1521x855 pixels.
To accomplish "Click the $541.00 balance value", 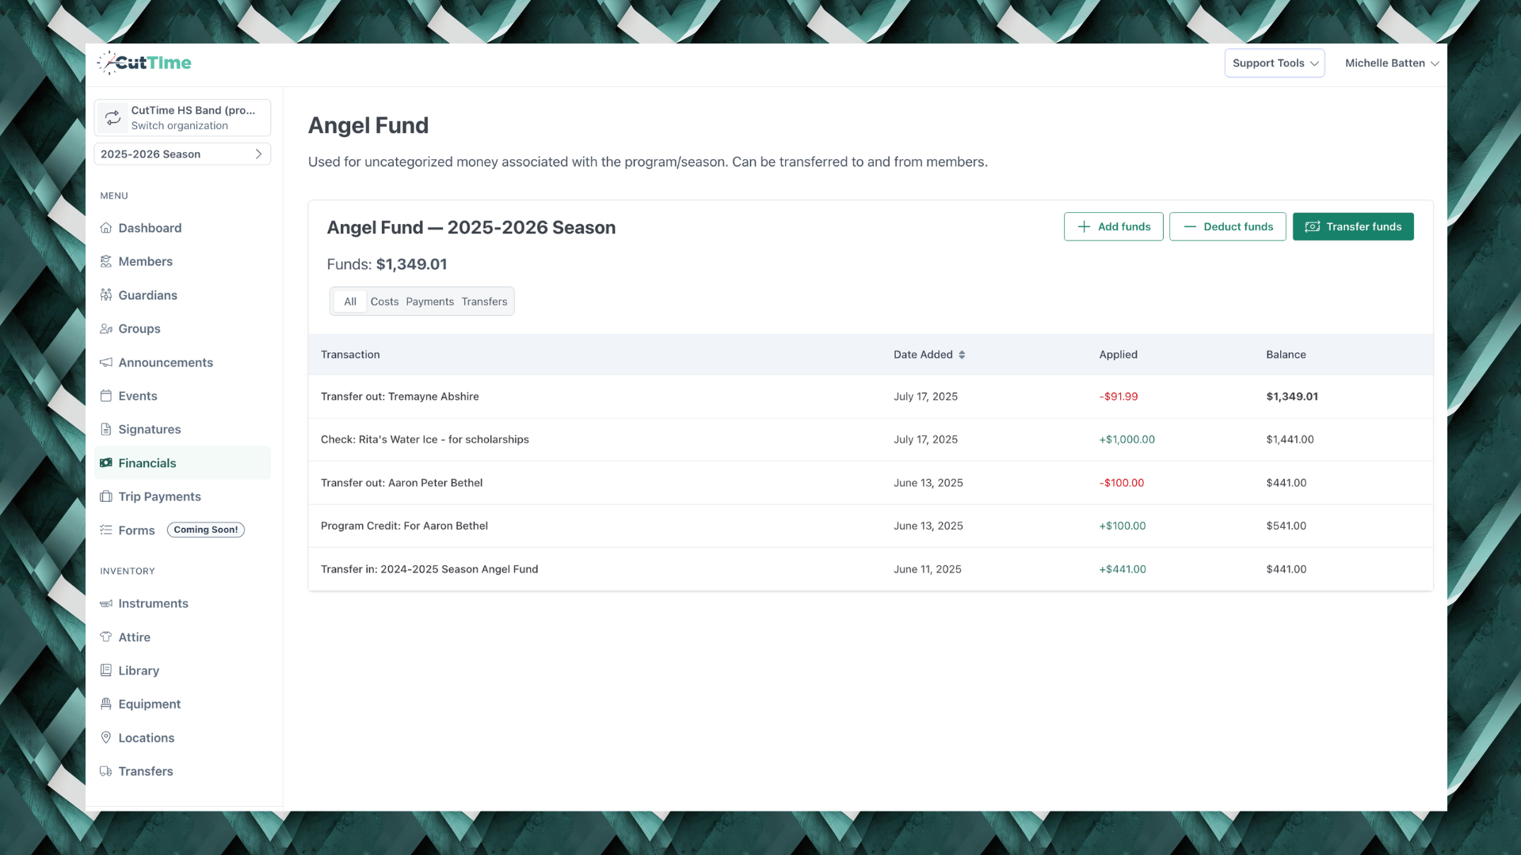I will click(1286, 526).
